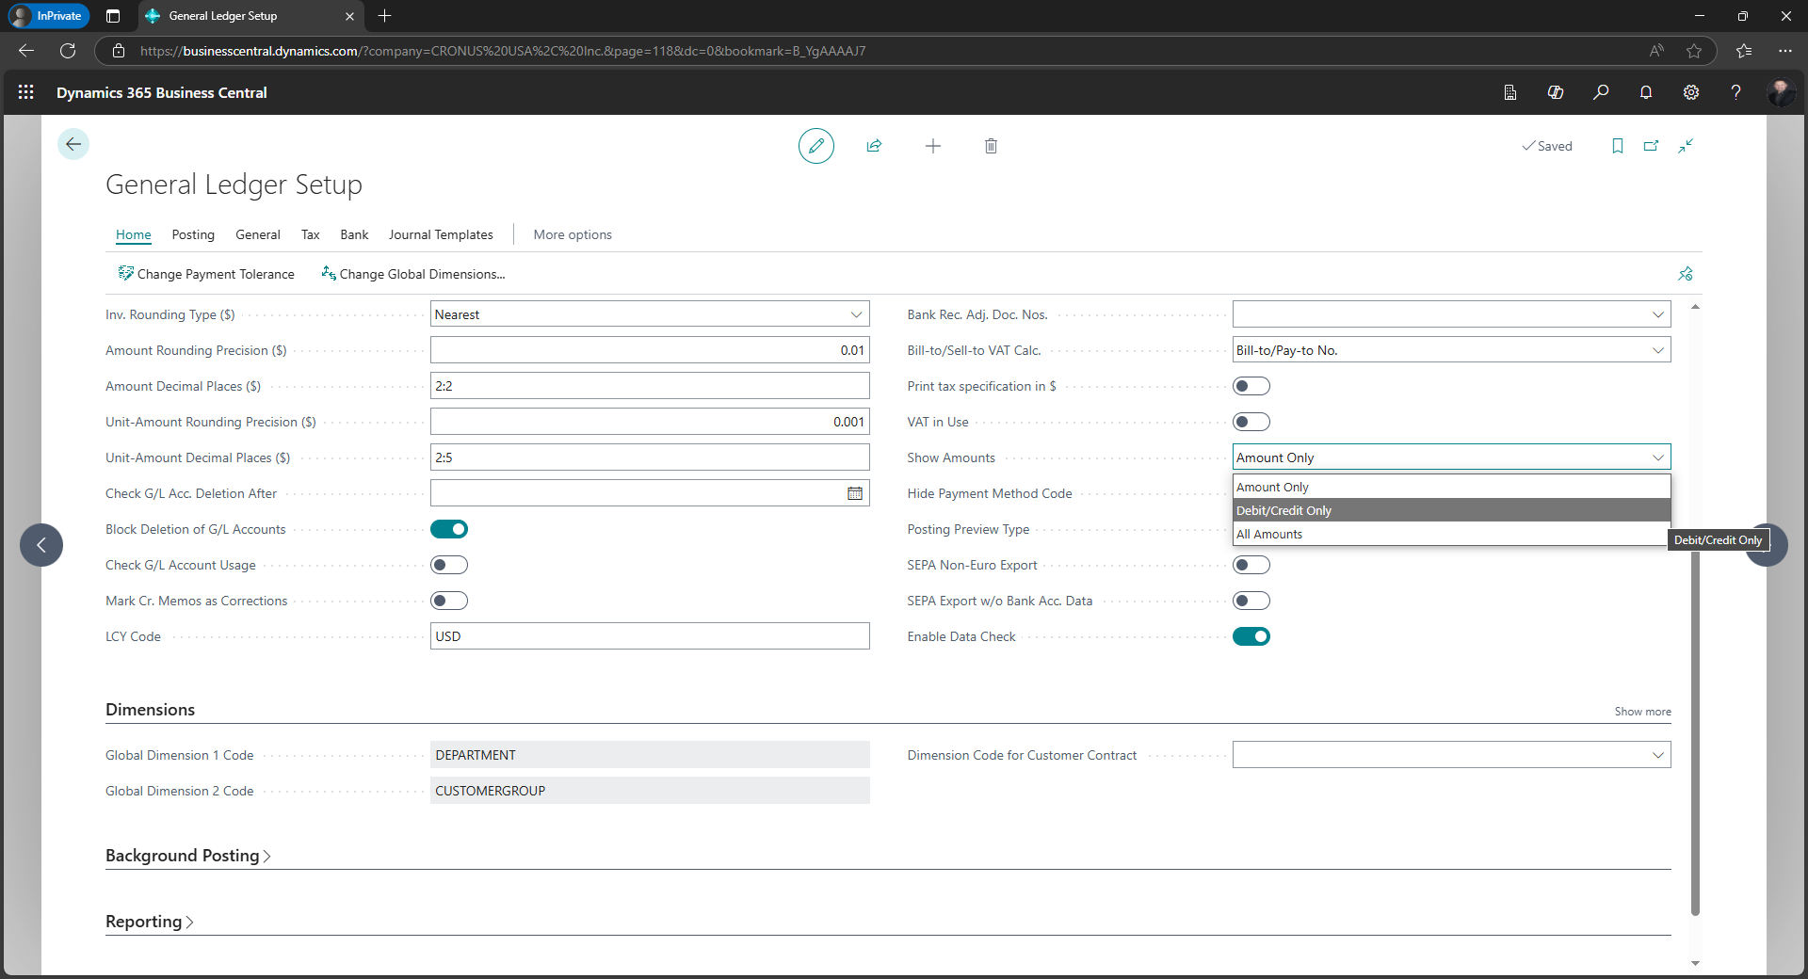Open the app launcher waffle icon
1808x979 pixels.
tap(26, 92)
